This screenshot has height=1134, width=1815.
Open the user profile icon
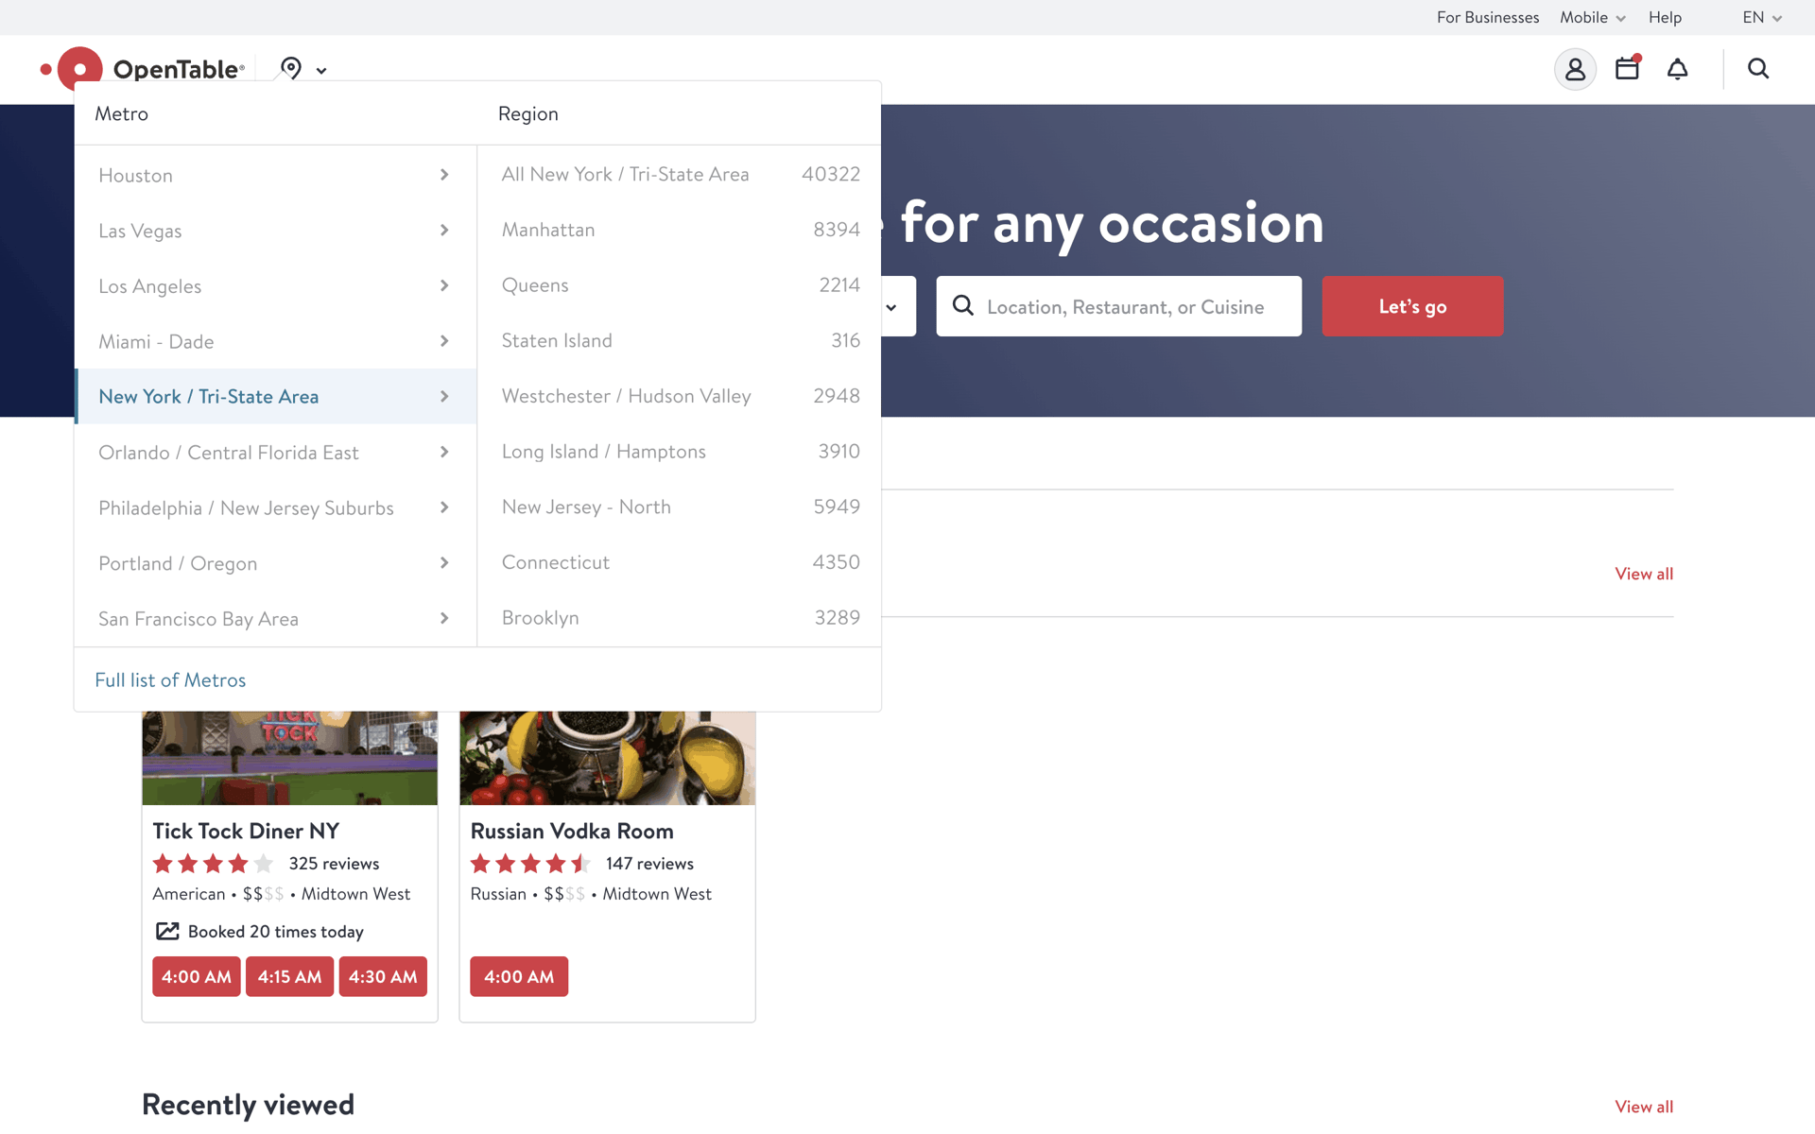tap(1575, 69)
